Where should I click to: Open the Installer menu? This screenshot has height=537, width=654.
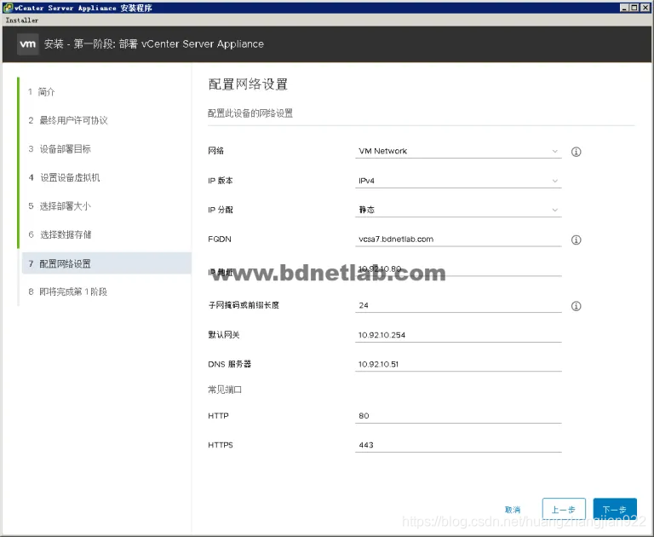21,20
